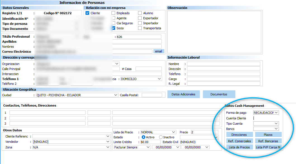This screenshot has width=296, height=164.
Task: Enable the Transportista checkbox
Action: tap(140, 28)
